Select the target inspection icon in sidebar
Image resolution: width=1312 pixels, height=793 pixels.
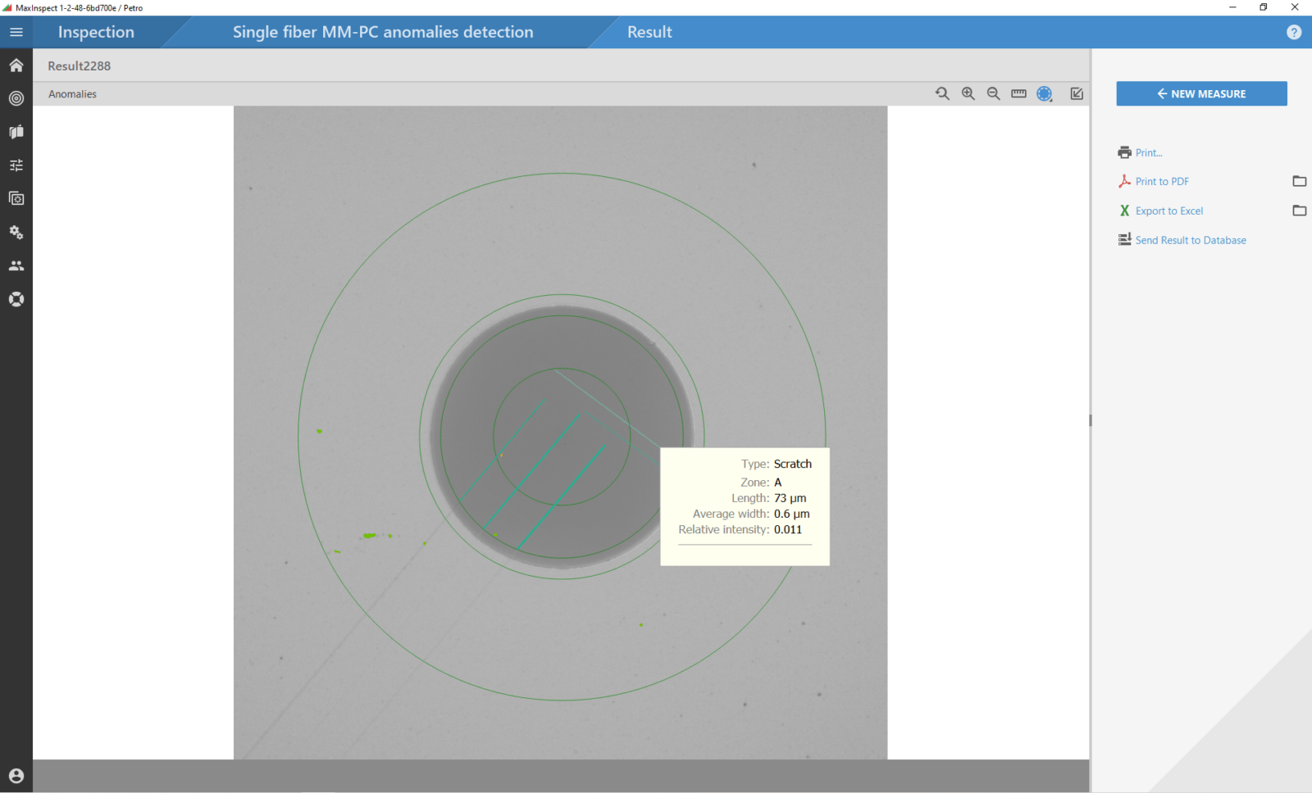tap(16, 98)
